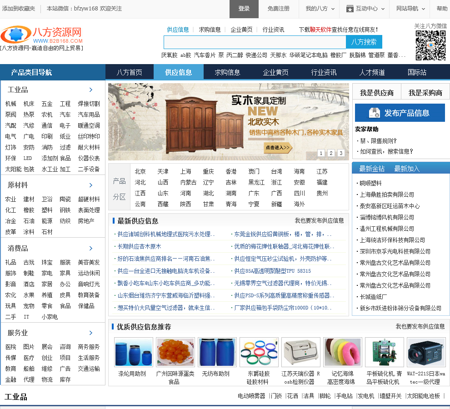Switch banner to slide 3
Screen dimensions: 450x409
(x=341, y=153)
